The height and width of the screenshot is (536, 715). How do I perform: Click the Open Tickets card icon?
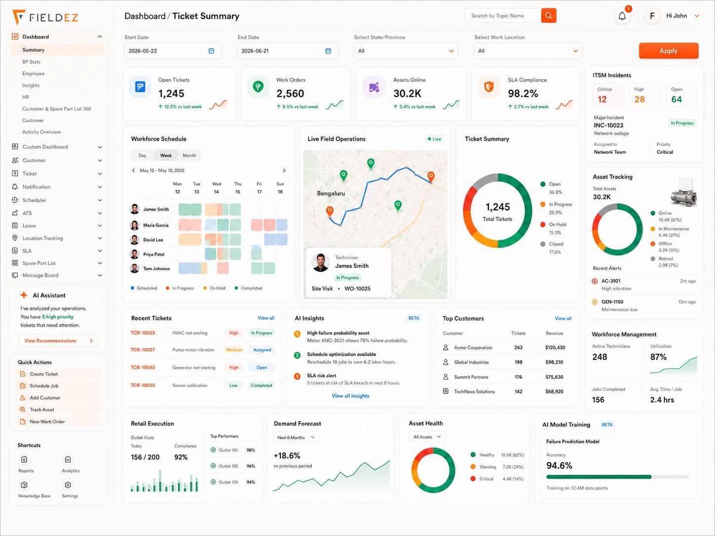(x=140, y=87)
